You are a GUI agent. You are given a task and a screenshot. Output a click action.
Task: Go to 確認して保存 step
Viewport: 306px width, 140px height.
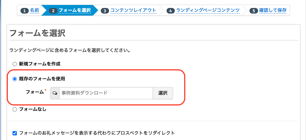pyautogui.click(x=273, y=10)
